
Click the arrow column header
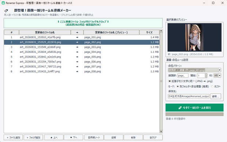[77, 32]
